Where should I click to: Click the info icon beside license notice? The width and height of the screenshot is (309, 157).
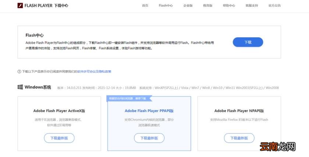[x=19, y=71]
